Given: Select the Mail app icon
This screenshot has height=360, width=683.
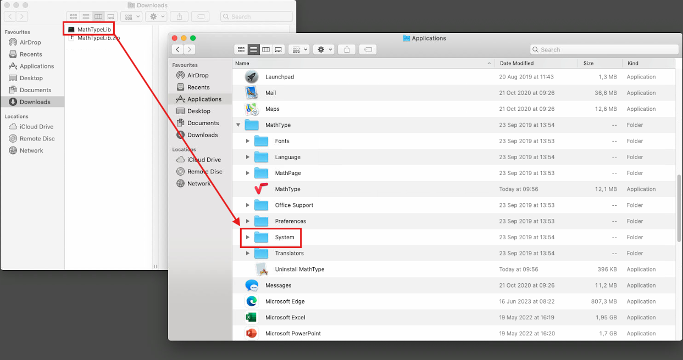Looking at the screenshot, I should pos(252,93).
